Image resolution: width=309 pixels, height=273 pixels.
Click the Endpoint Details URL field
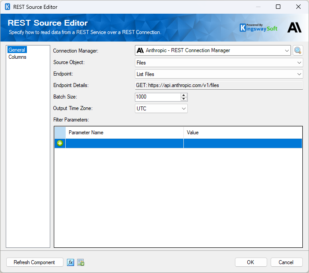click(x=219, y=85)
